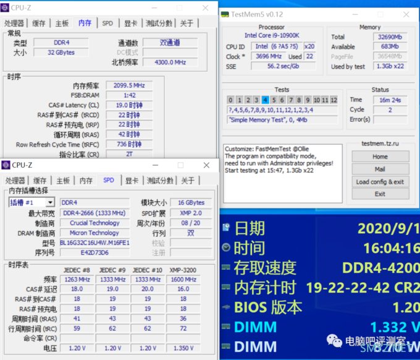Click the Crucial Technology manufacturer field
This screenshot has width=420, height=360.
(94, 223)
